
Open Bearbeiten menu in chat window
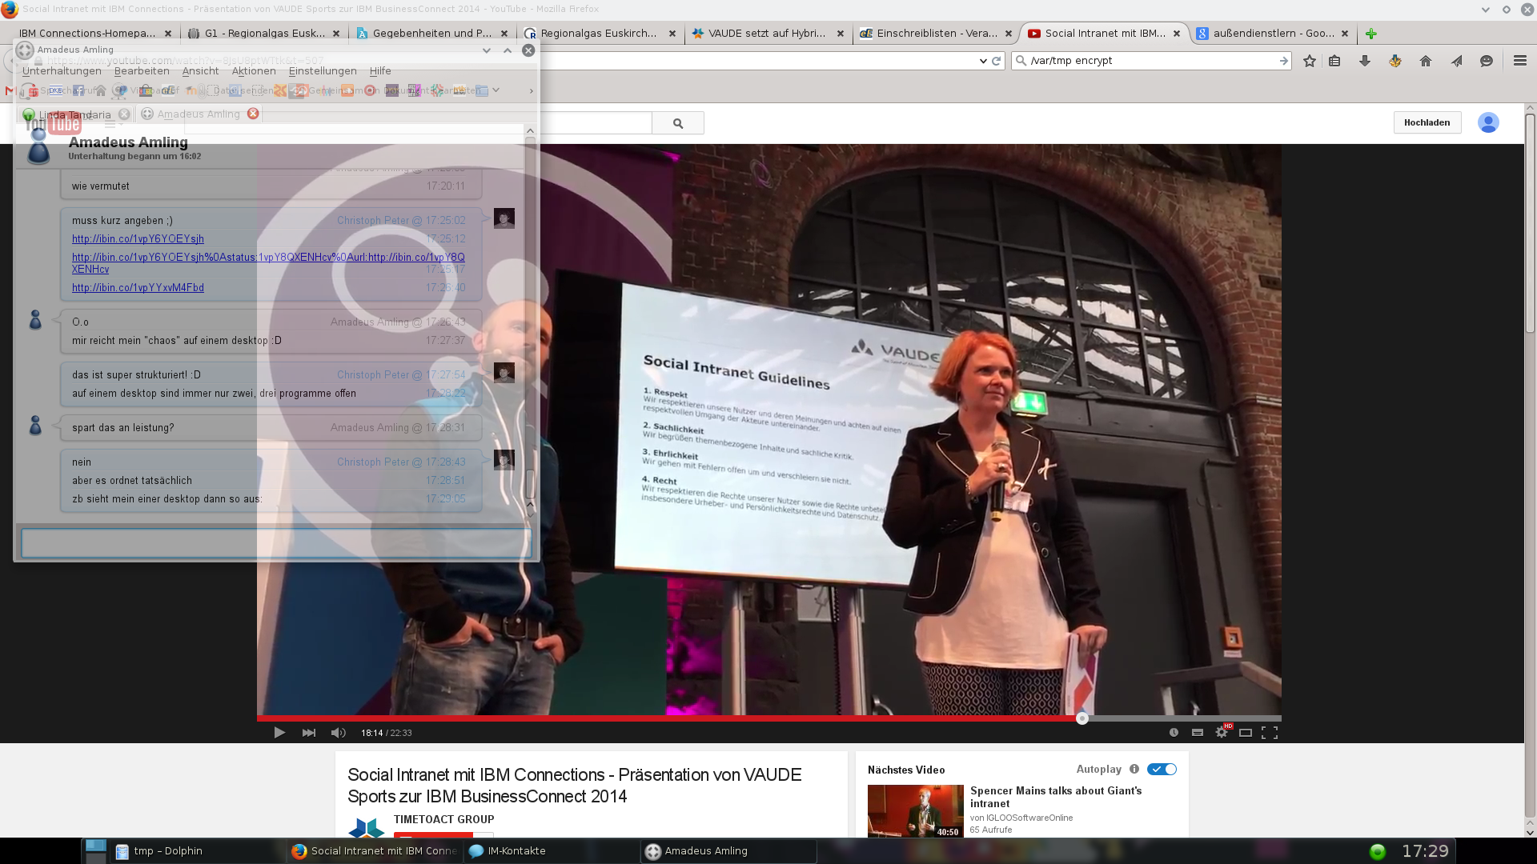[142, 71]
